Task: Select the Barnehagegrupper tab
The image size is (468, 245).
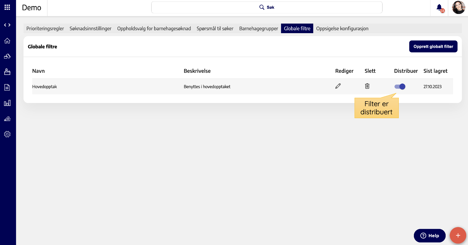Action: [259, 29]
